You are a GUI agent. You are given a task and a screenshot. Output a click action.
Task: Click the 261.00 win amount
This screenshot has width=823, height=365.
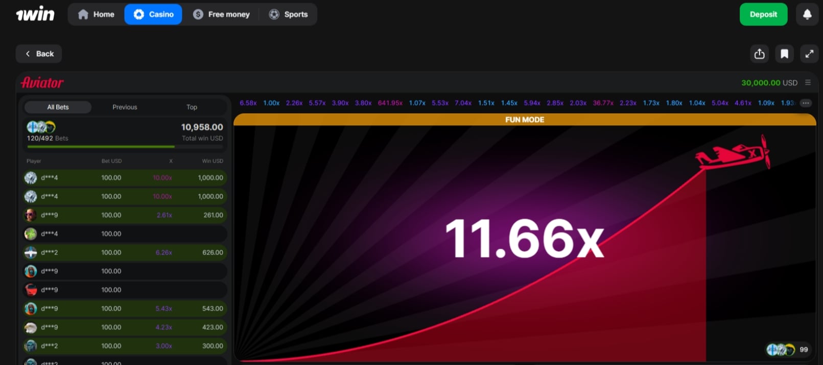tap(213, 215)
